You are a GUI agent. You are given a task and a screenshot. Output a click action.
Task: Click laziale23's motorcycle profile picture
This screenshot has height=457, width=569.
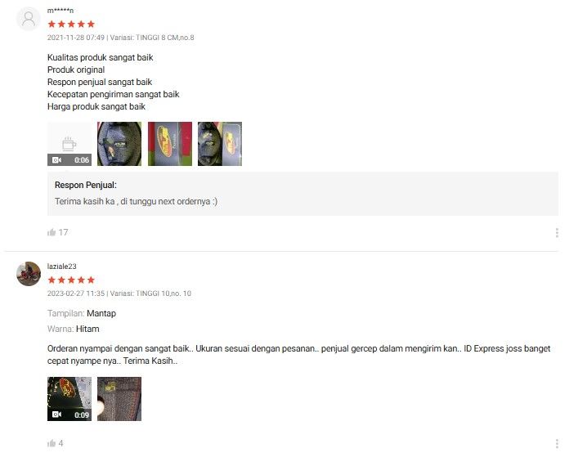[x=29, y=274]
